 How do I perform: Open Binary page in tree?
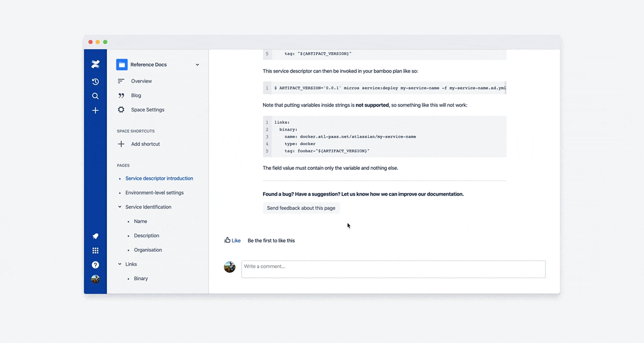[x=141, y=279]
